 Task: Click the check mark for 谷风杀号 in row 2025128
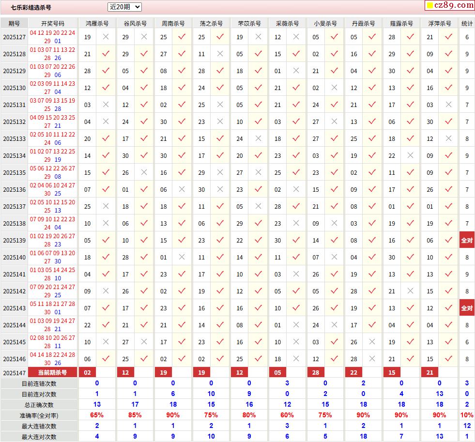point(144,54)
